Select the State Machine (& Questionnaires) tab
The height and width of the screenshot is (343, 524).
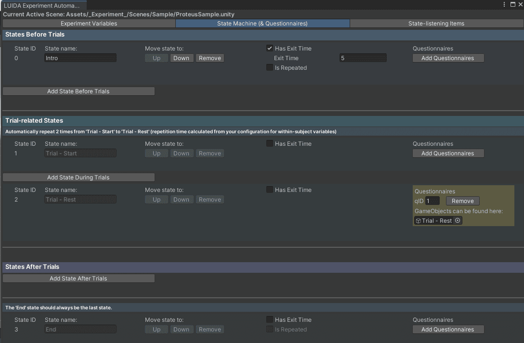click(x=262, y=24)
